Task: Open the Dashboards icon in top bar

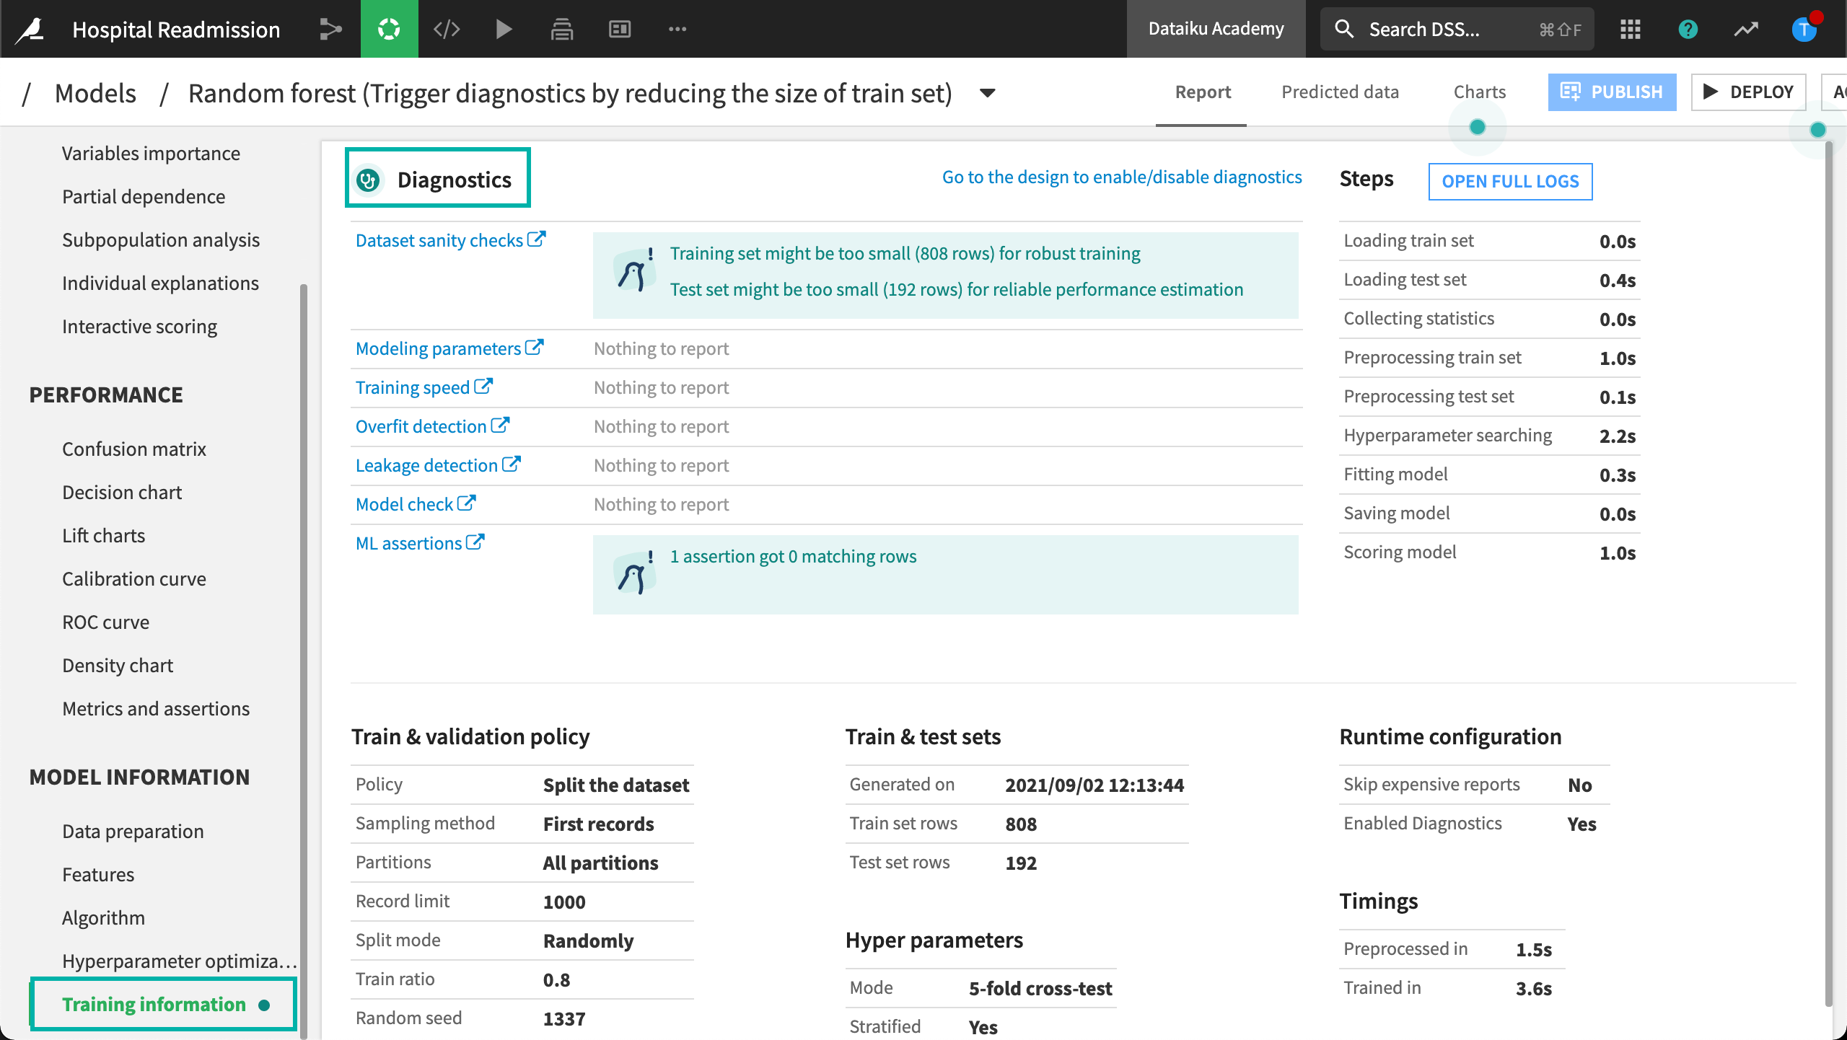Action: pos(620,29)
